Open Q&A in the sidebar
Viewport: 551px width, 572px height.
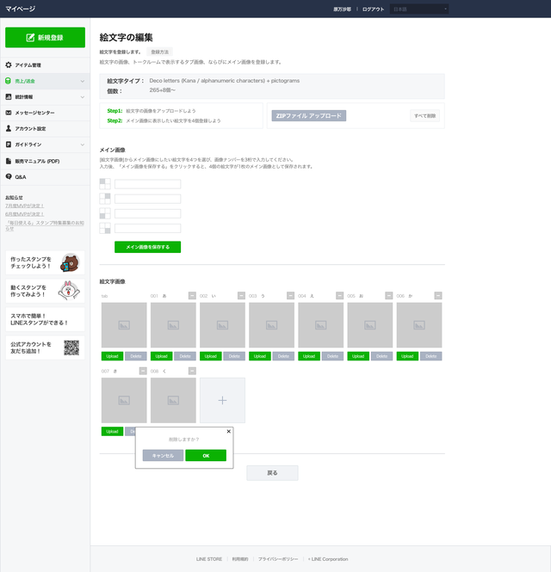(45, 177)
